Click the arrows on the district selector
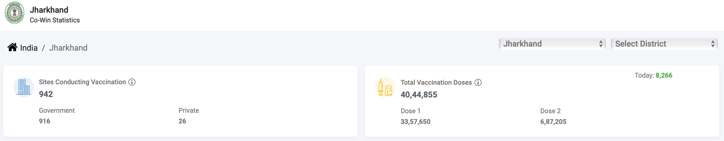The height and width of the screenshot is (141, 724). click(x=713, y=44)
